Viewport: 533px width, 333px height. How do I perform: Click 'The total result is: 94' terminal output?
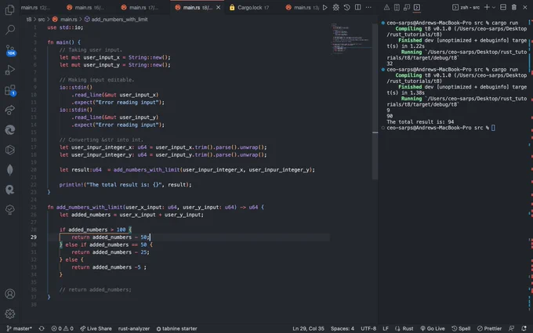420,121
